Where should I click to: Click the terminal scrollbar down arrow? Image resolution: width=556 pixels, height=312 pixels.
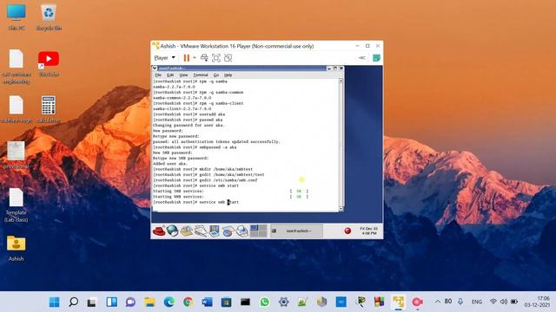341,209
